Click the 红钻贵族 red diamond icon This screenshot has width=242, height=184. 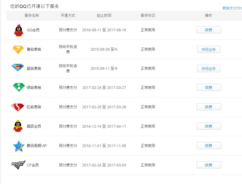click(18, 107)
